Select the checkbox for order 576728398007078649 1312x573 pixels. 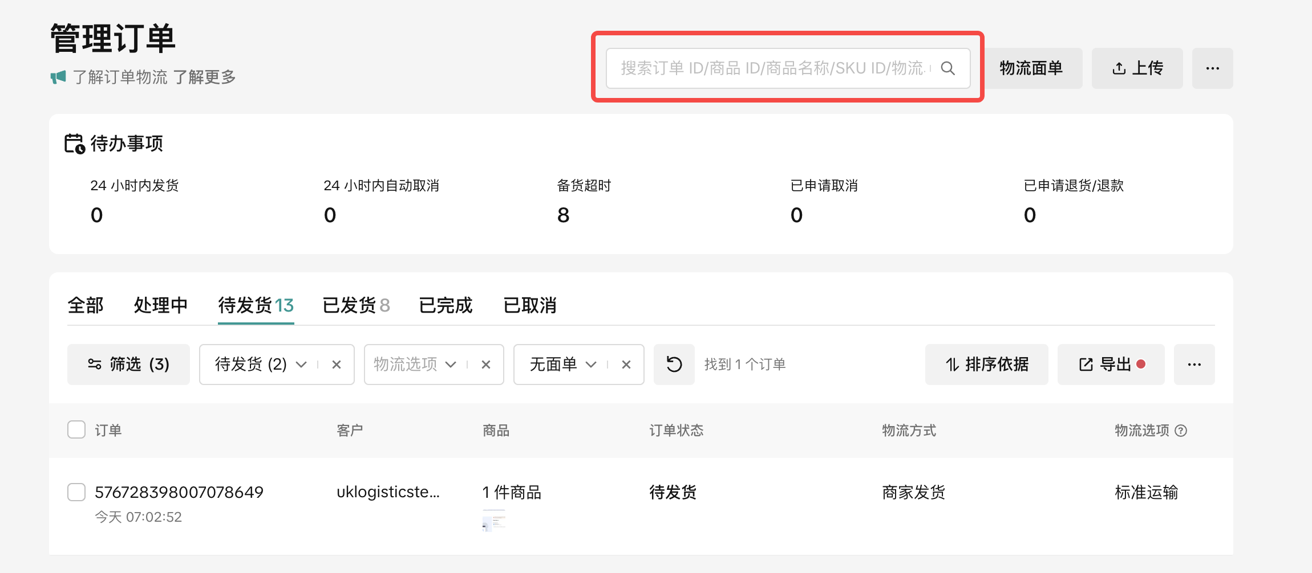click(76, 492)
